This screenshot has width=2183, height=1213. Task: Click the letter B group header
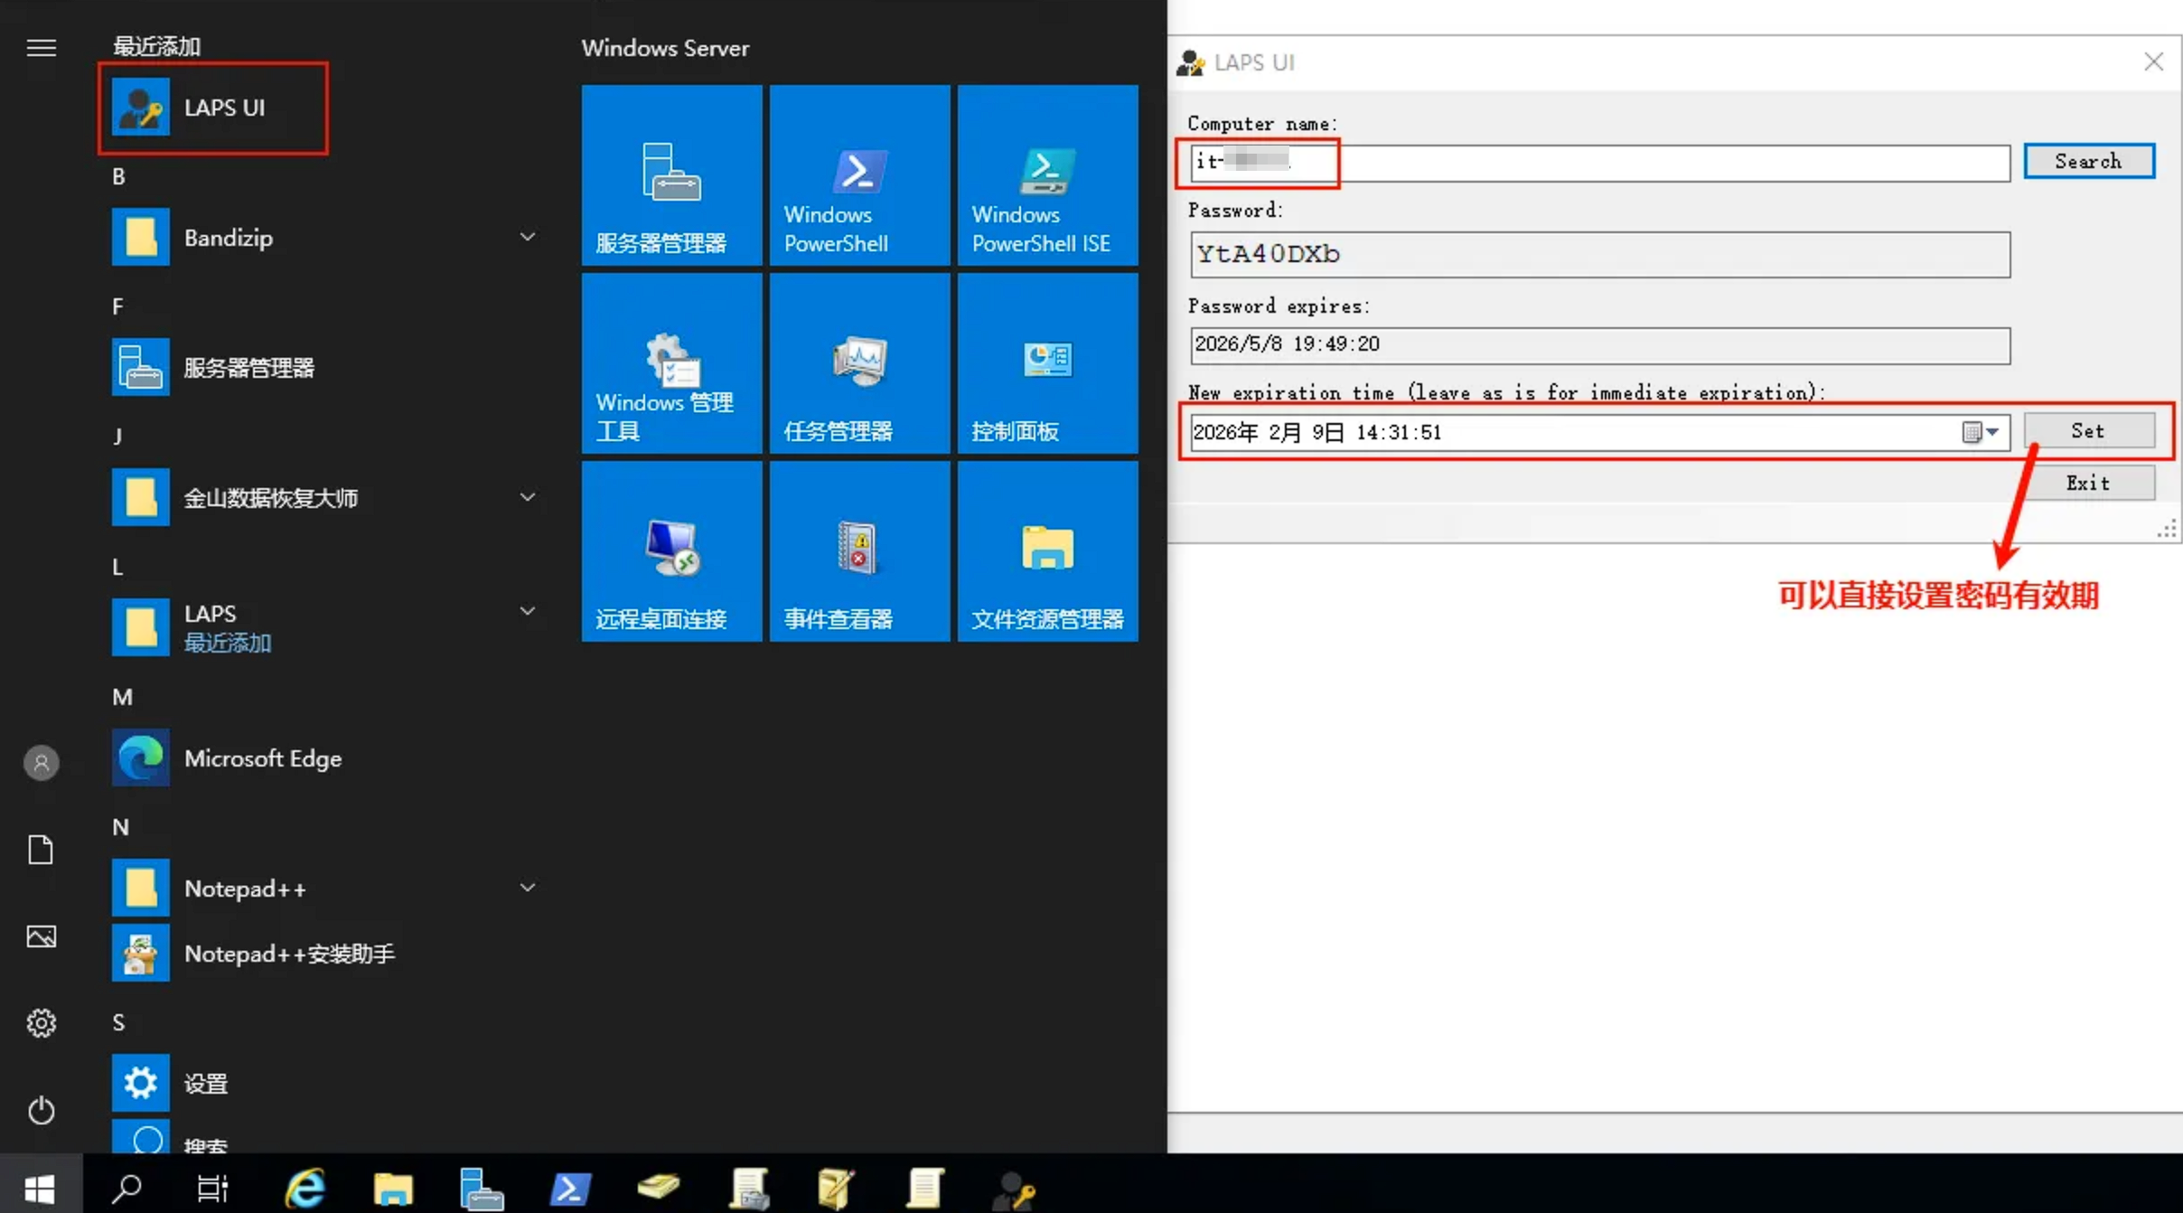tap(118, 176)
